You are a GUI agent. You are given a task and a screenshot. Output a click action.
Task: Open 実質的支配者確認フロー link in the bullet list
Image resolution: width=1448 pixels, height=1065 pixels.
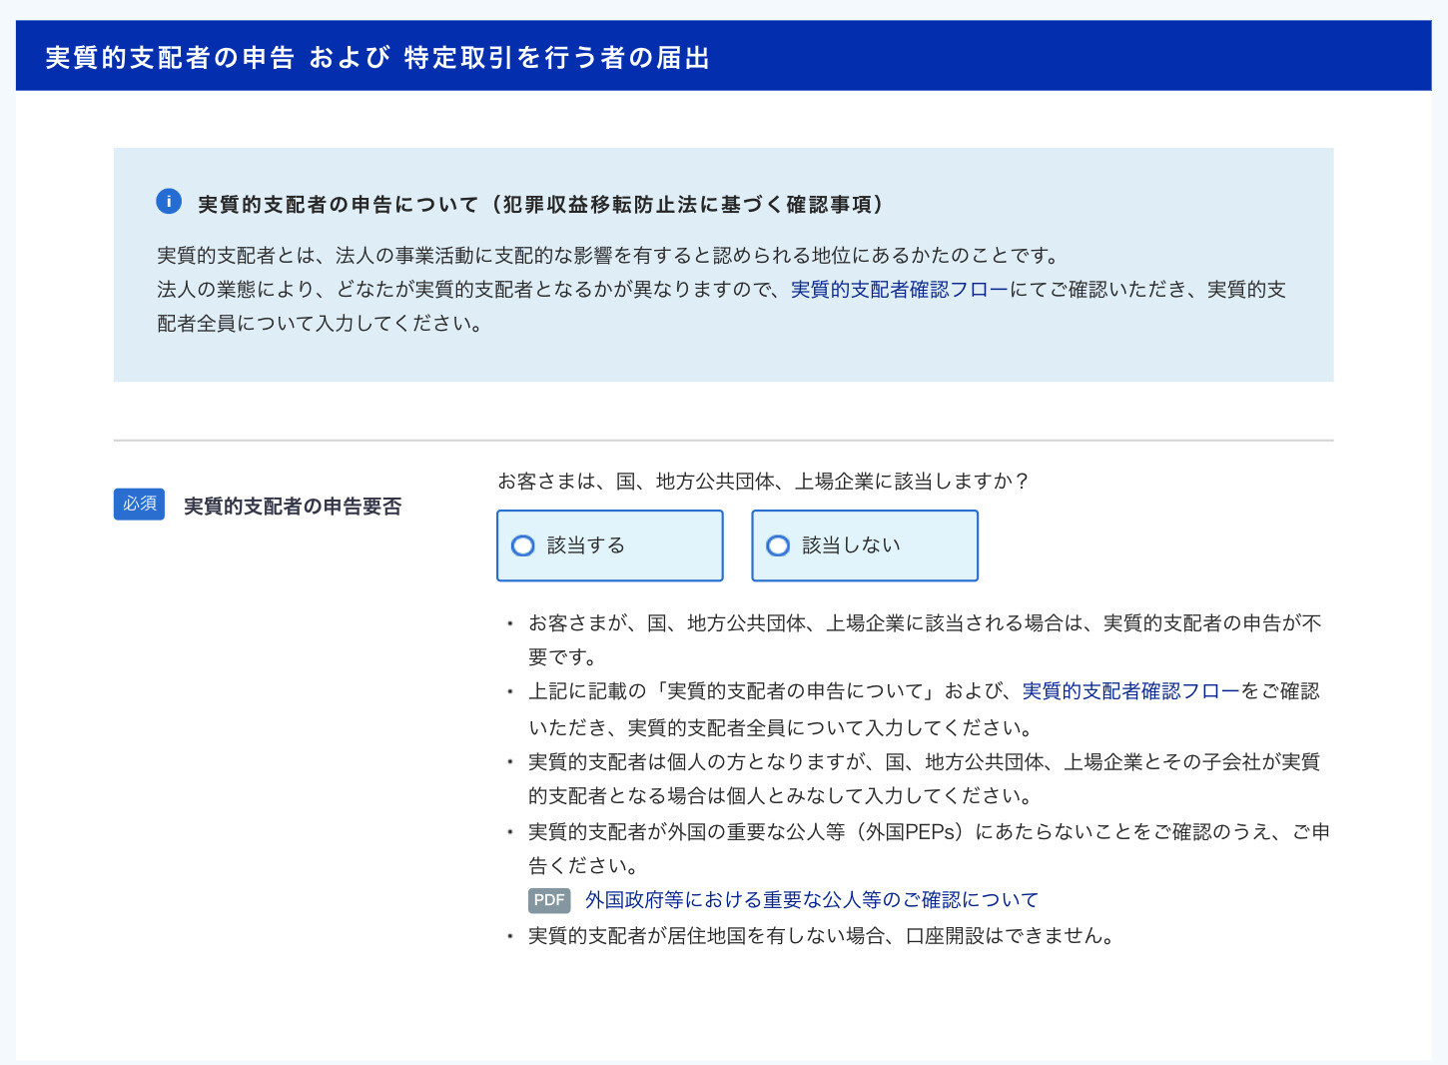click(x=1130, y=691)
